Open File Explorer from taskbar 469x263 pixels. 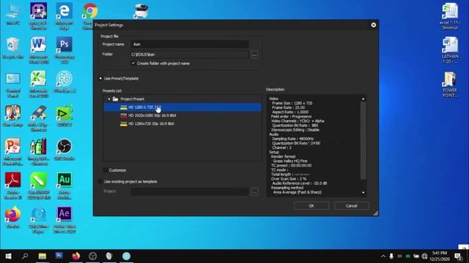click(43, 256)
